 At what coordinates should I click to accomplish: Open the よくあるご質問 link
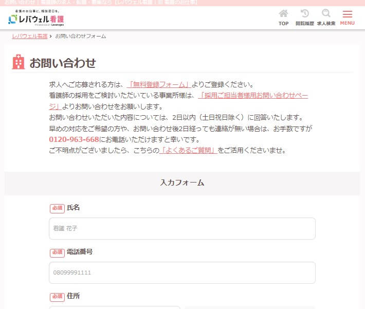tap(188, 151)
